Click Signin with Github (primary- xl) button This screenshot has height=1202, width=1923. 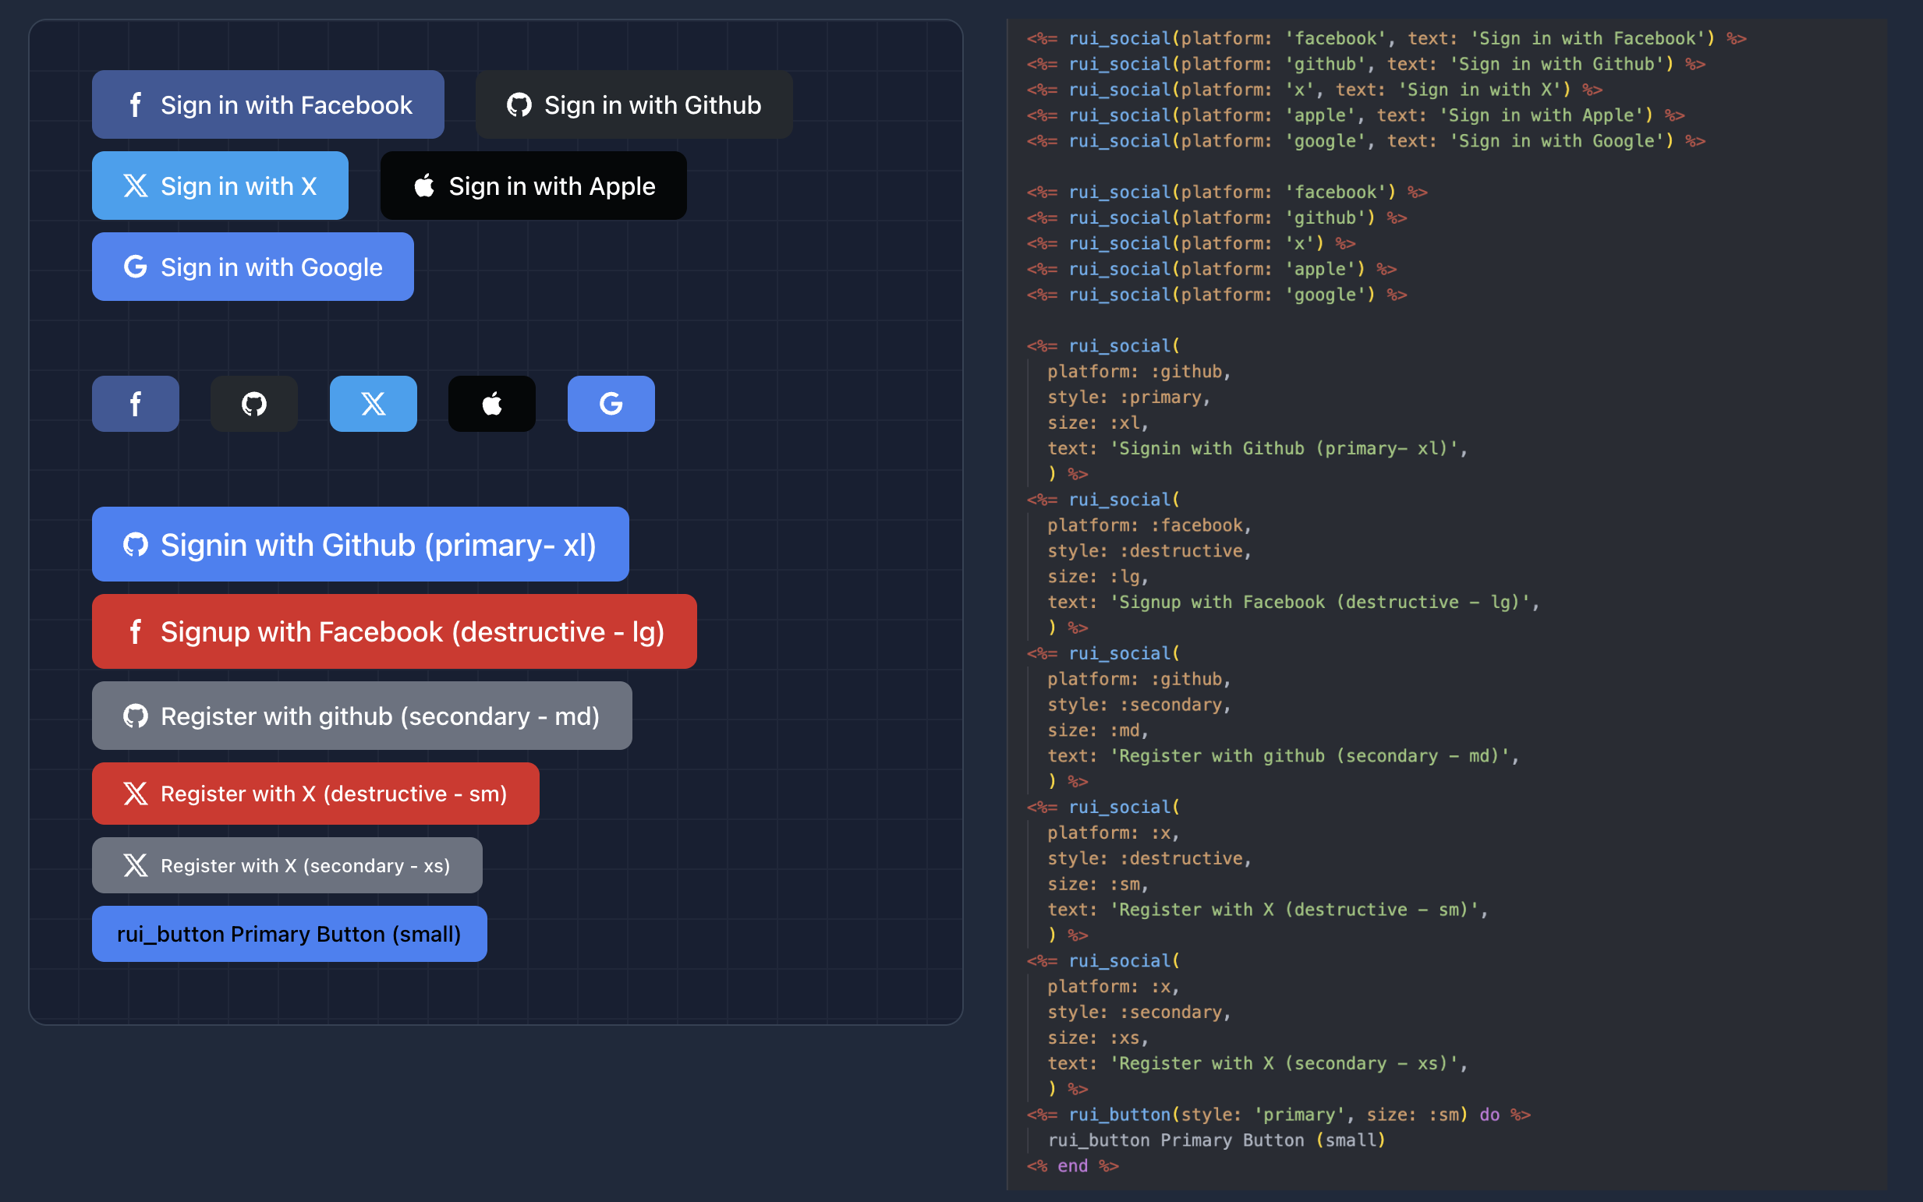360,545
